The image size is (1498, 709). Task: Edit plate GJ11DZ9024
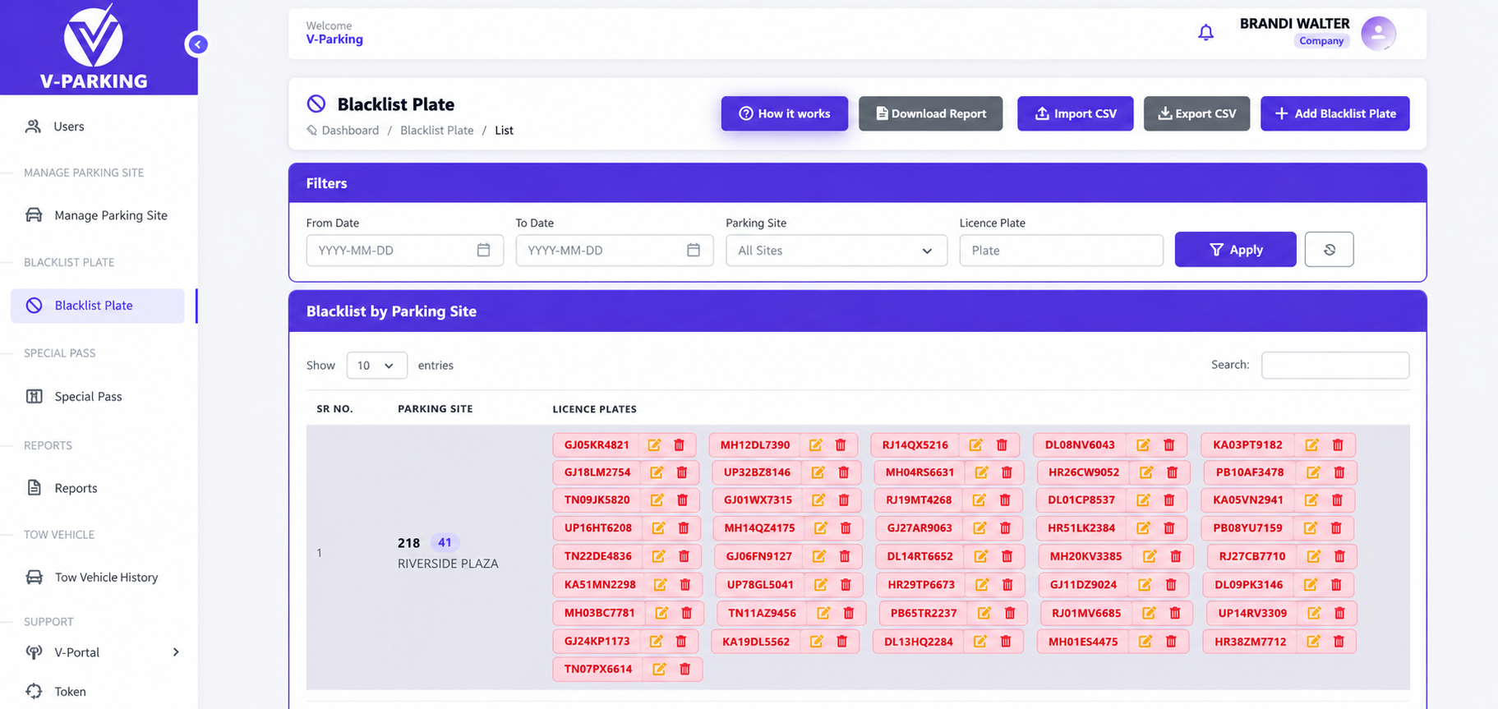coord(1145,585)
